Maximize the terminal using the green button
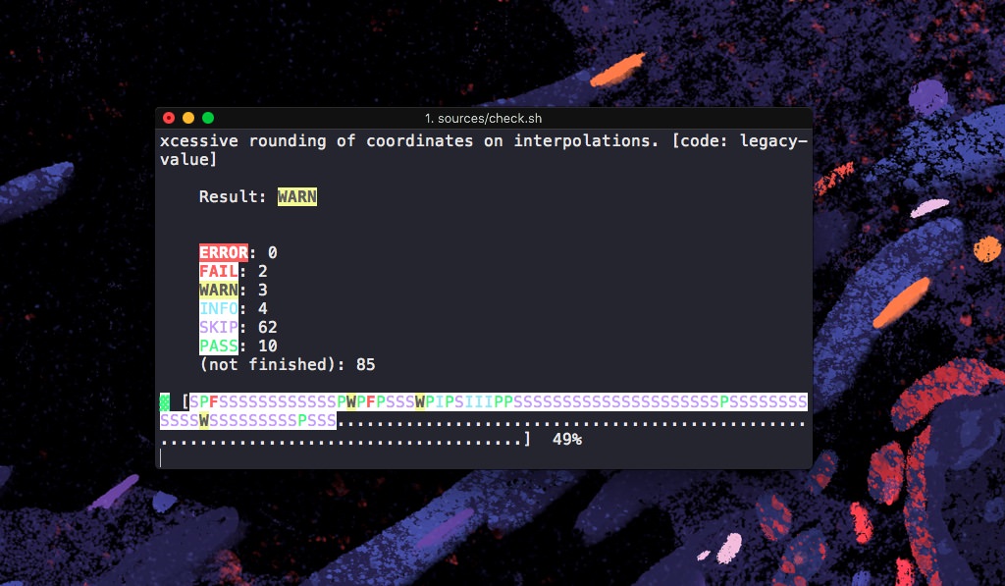The height and width of the screenshot is (586, 1005). click(x=208, y=118)
